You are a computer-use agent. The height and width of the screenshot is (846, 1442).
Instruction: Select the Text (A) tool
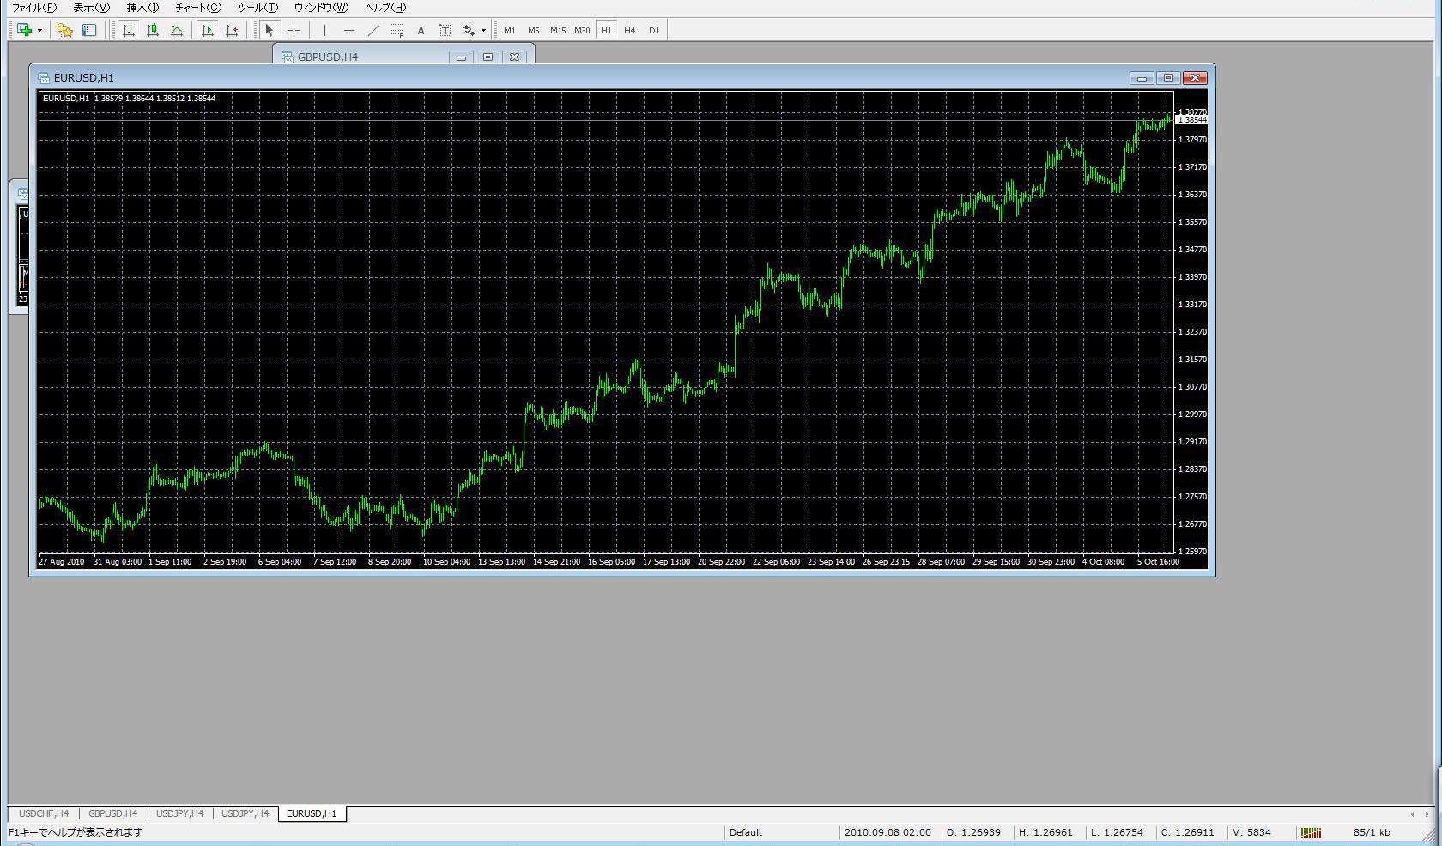[421, 30]
